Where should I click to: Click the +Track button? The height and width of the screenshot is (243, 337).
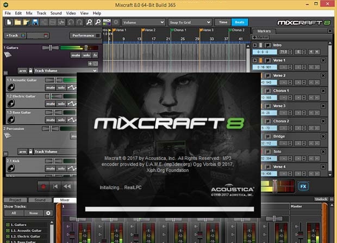click(15, 35)
